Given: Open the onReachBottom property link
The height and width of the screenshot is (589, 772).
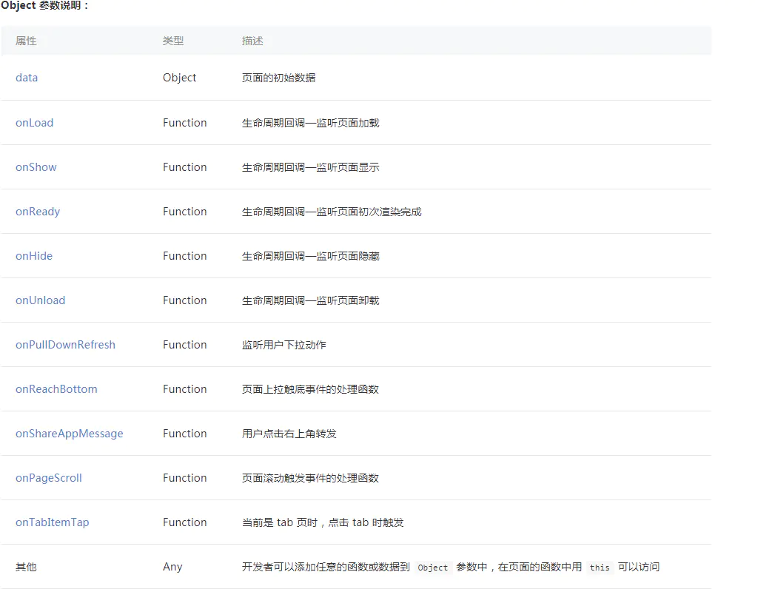Looking at the screenshot, I should (56, 388).
